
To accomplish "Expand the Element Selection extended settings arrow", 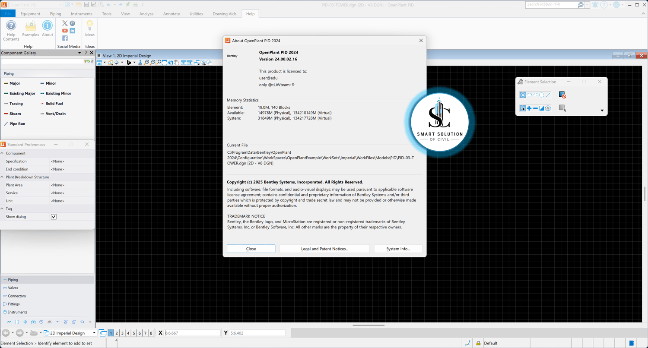I will click(x=602, y=111).
